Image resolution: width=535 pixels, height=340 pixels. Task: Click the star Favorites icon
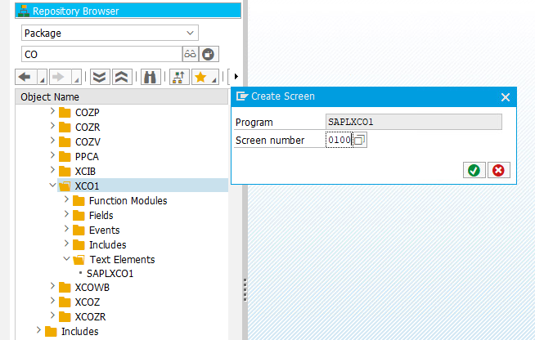pos(200,78)
